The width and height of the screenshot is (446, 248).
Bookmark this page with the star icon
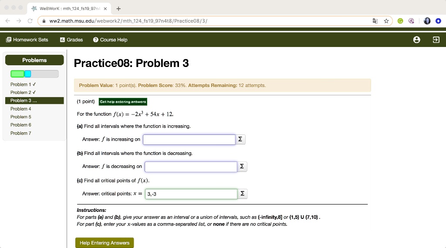pos(386,21)
